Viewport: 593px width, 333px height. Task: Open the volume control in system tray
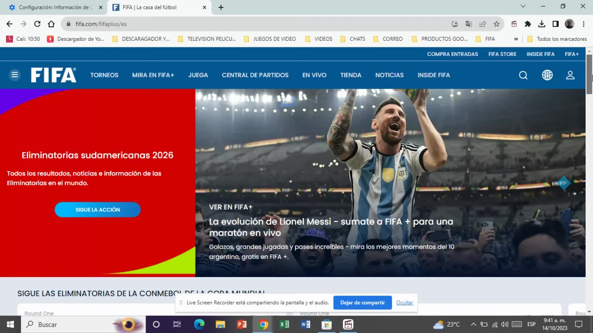coord(505,325)
